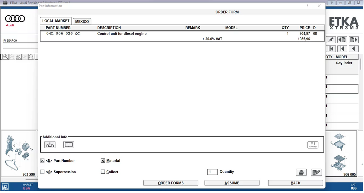
Task: Click the previous page document arrow icon
Action: click(342, 39)
